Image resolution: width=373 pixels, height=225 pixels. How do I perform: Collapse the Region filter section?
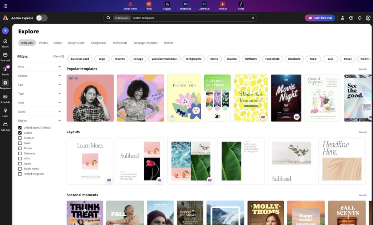click(x=59, y=120)
